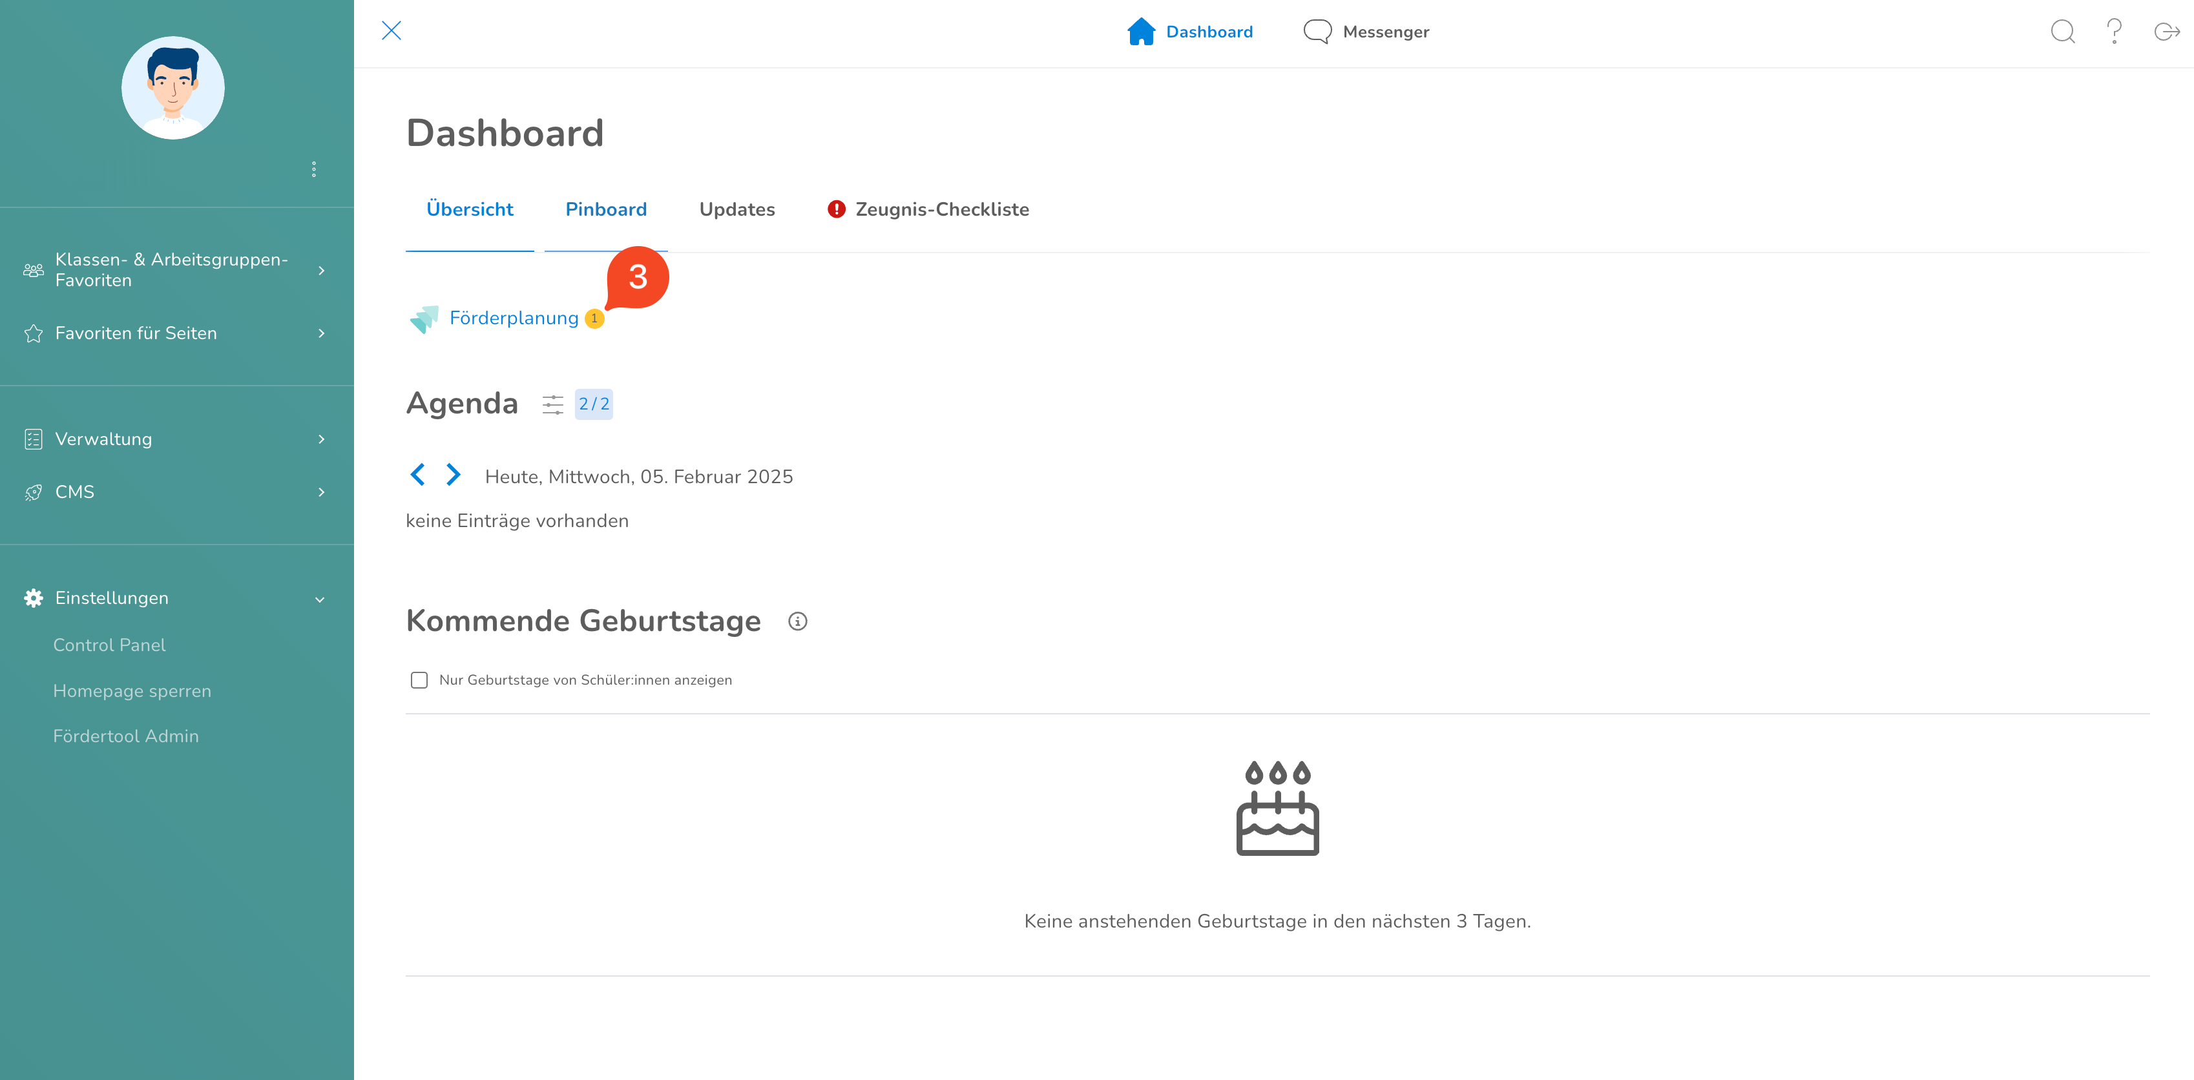Open Agenda filter settings sliders icon
Image resolution: width=2194 pixels, height=1080 pixels.
pyautogui.click(x=553, y=404)
